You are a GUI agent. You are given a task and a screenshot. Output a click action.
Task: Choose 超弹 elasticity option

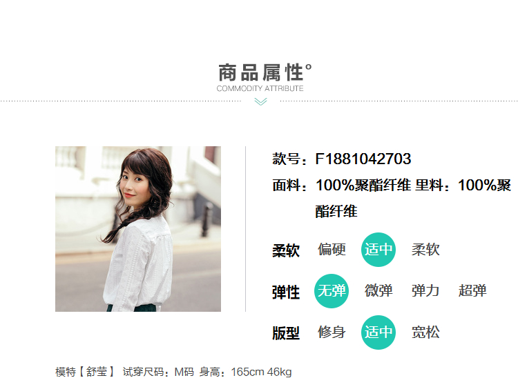pyautogui.click(x=472, y=291)
